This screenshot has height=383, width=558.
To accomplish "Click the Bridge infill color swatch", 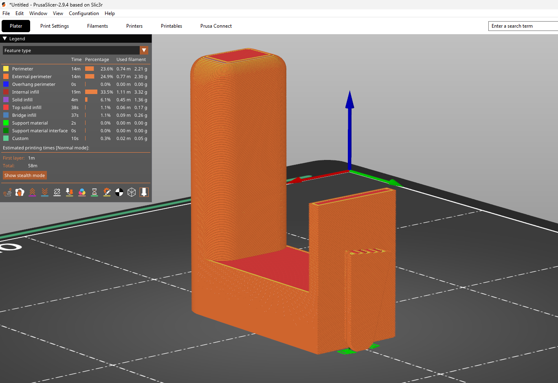I will click(x=6, y=115).
